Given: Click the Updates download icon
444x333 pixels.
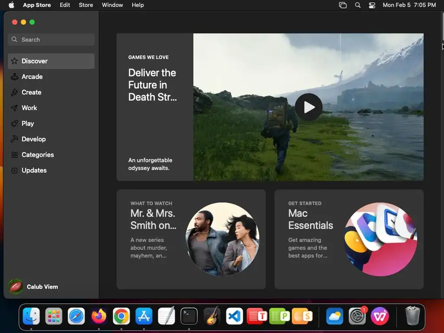Looking at the screenshot, I should pyautogui.click(x=14, y=170).
